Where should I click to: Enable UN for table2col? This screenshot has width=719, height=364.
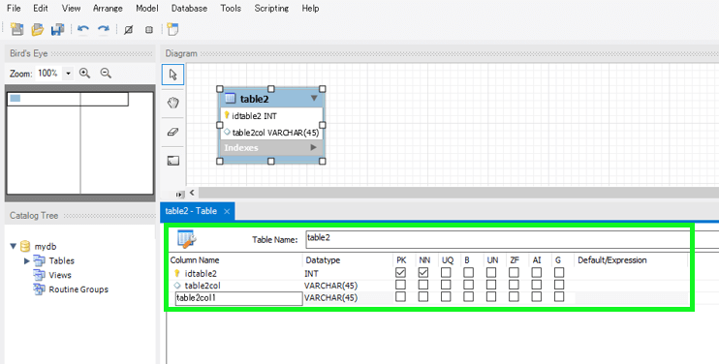[x=491, y=285]
